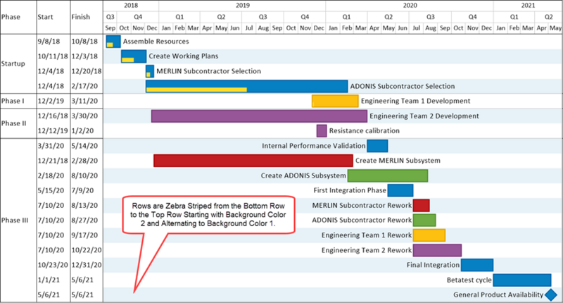
Task: Click the red Create MERLIN Subsystem bar
Action: (253, 161)
